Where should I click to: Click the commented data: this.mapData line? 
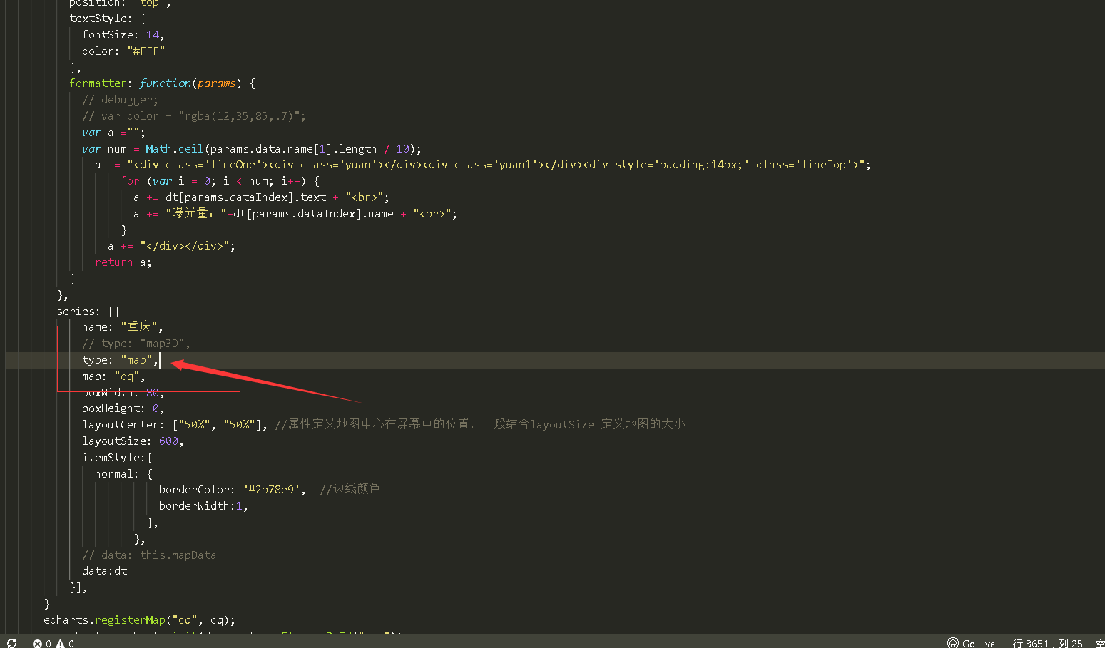(x=149, y=555)
